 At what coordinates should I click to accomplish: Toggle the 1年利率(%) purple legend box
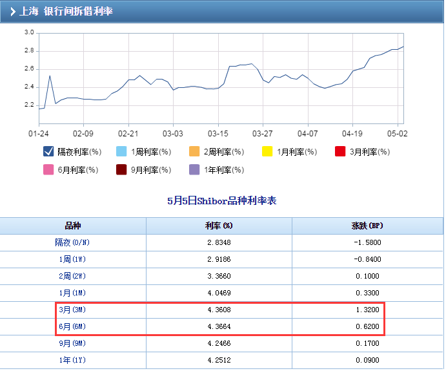pyautogui.click(x=194, y=170)
